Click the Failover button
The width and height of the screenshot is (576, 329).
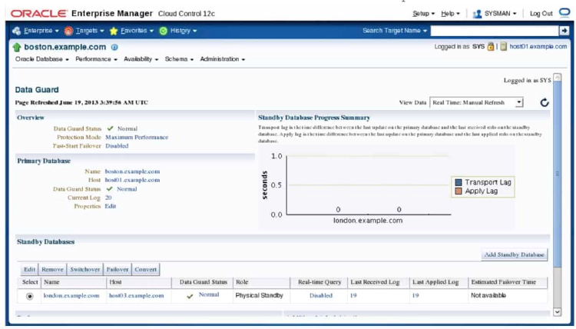click(118, 270)
